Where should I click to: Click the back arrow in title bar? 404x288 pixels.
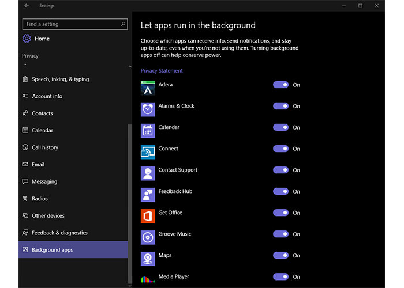click(27, 6)
